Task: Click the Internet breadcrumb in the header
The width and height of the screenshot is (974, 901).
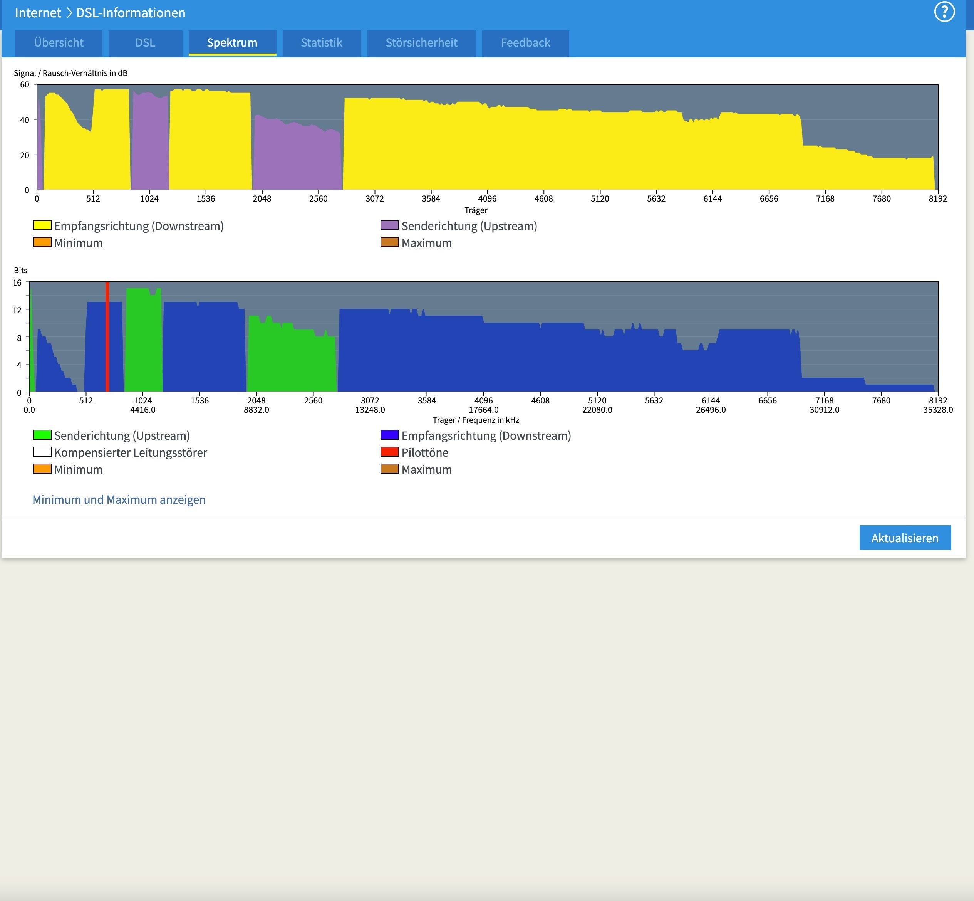Action: 38,13
